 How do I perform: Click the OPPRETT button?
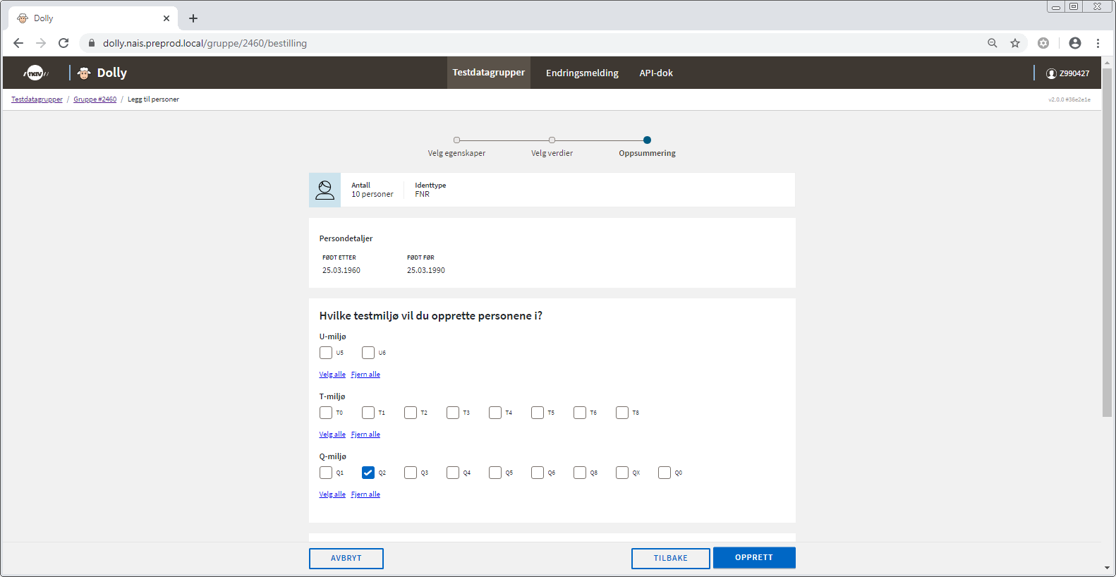coord(754,557)
